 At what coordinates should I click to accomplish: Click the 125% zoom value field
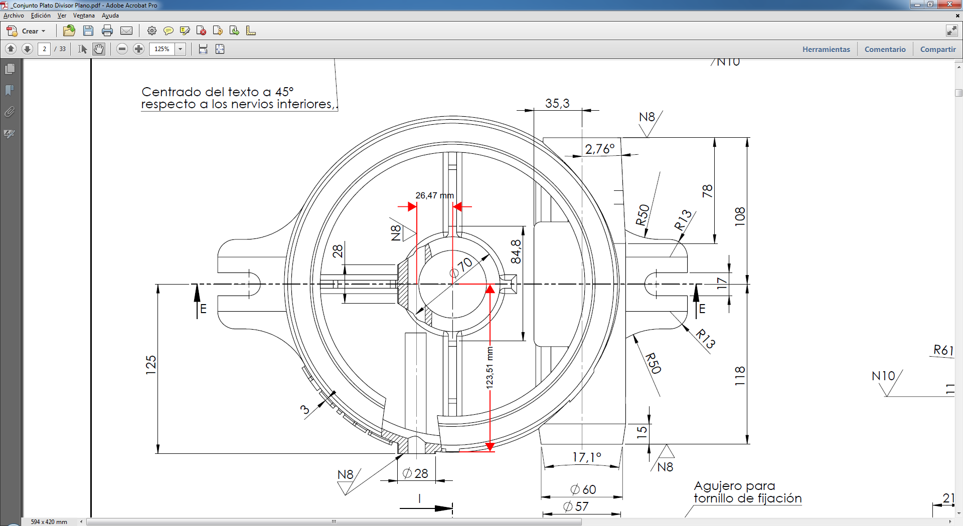coord(162,49)
